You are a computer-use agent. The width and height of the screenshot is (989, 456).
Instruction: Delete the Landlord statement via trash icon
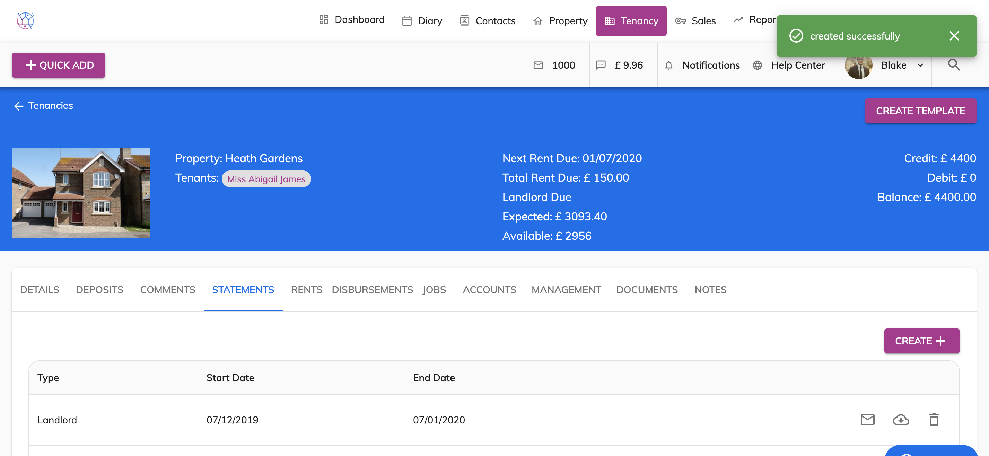pyautogui.click(x=934, y=420)
